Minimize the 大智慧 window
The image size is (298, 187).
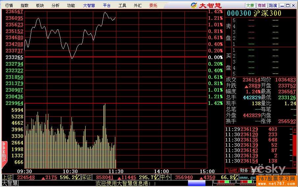click(282, 6)
